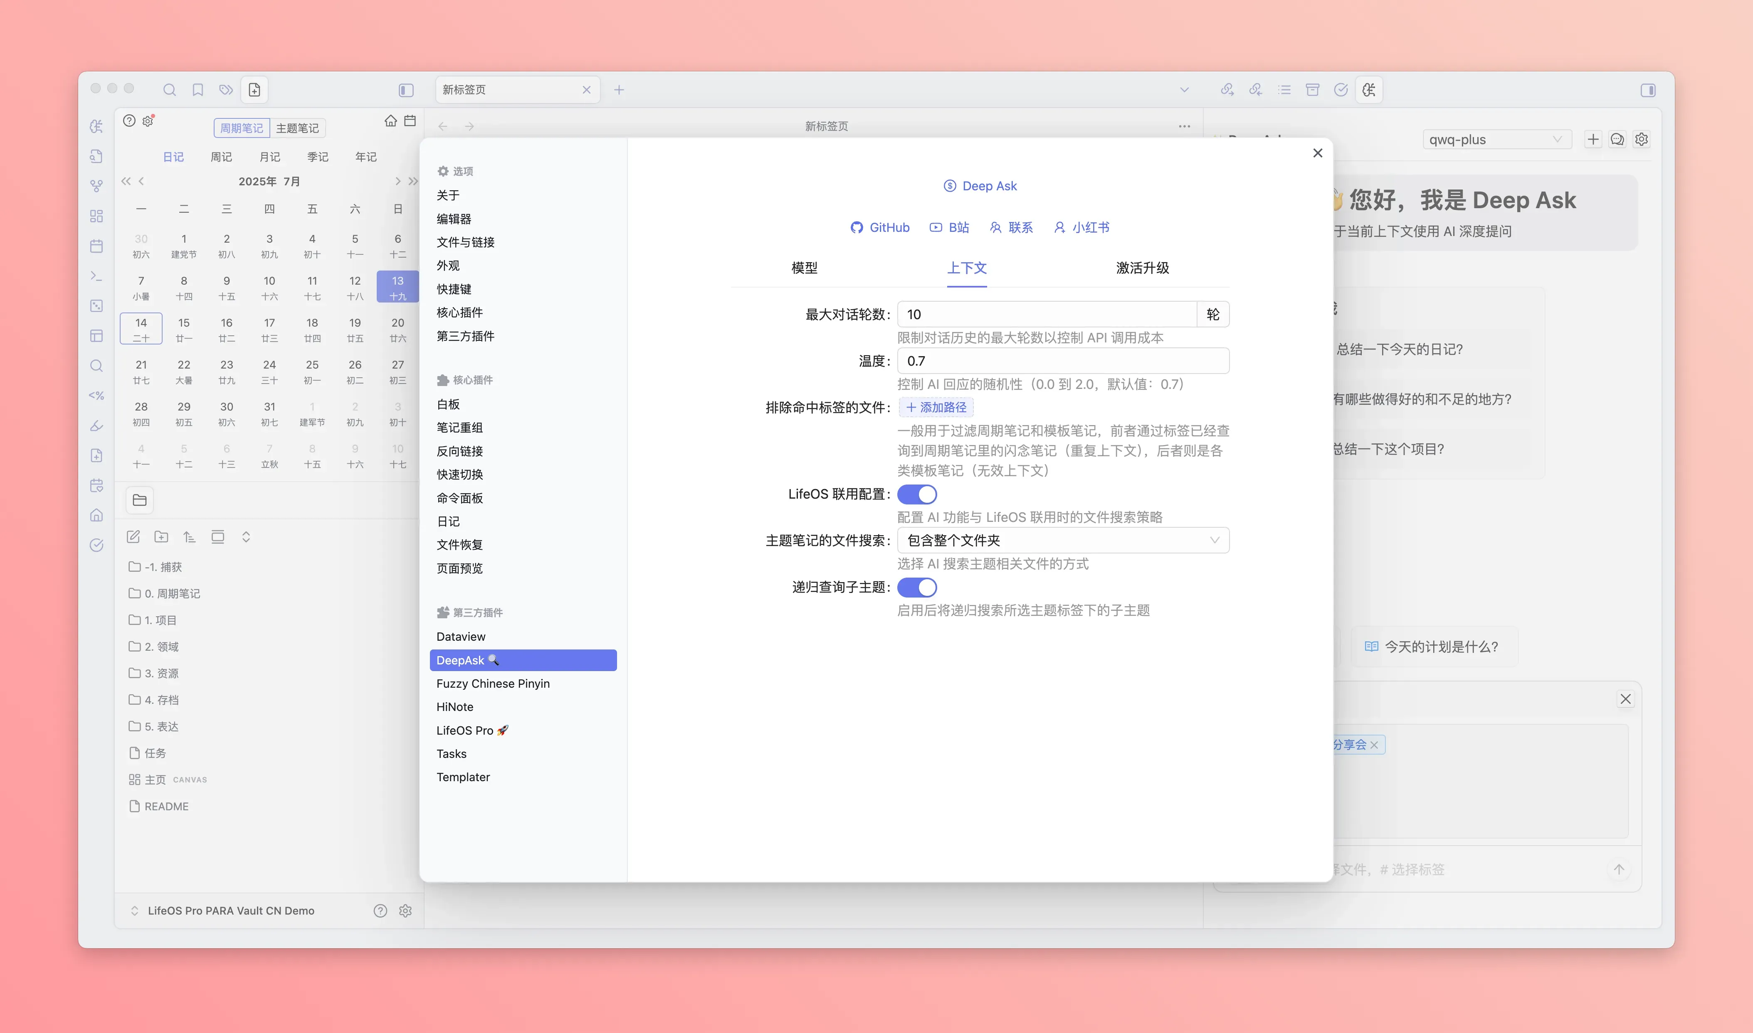Open the search icon in top toolbar
1753x1033 pixels.
[169, 90]
